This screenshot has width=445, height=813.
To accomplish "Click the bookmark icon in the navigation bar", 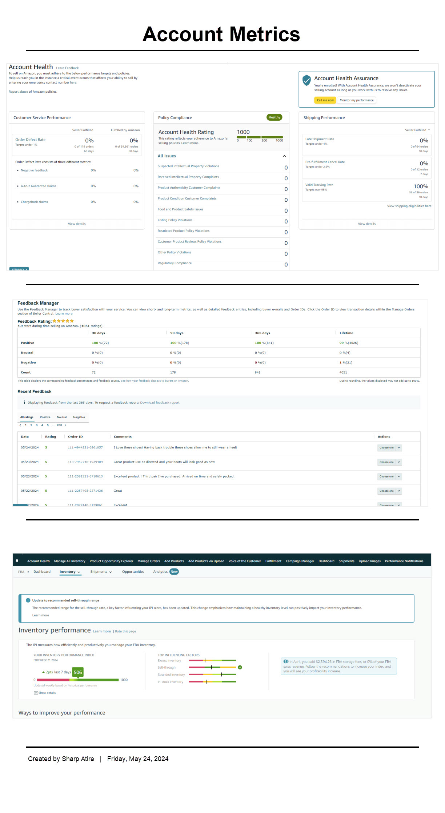I will (x=17, y=561).
